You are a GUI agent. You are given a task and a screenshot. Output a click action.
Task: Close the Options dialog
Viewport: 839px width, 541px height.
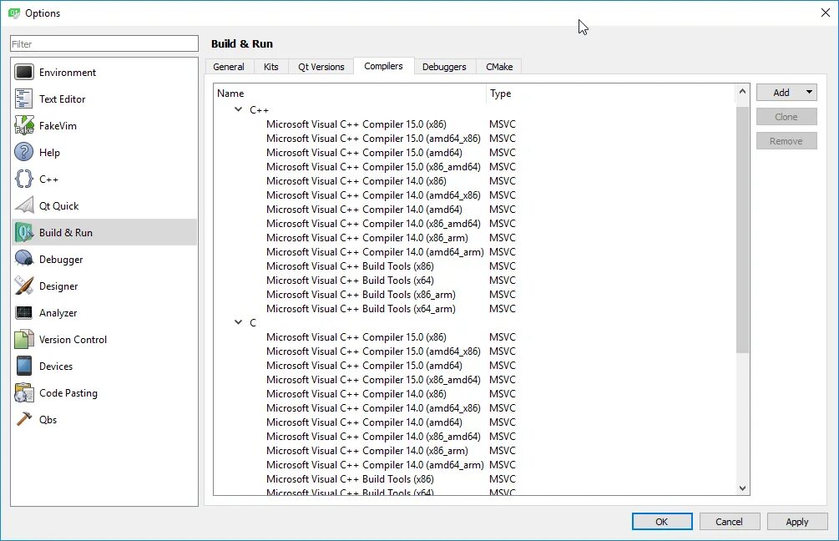pyautogui.click(x=825, y=13)
